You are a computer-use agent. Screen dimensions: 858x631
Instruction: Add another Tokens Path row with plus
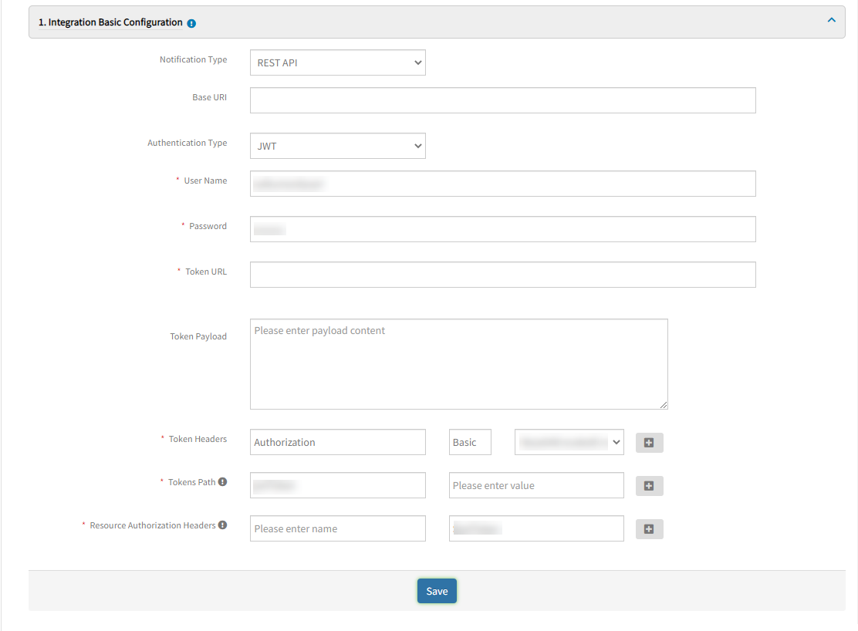coord(650,486)
